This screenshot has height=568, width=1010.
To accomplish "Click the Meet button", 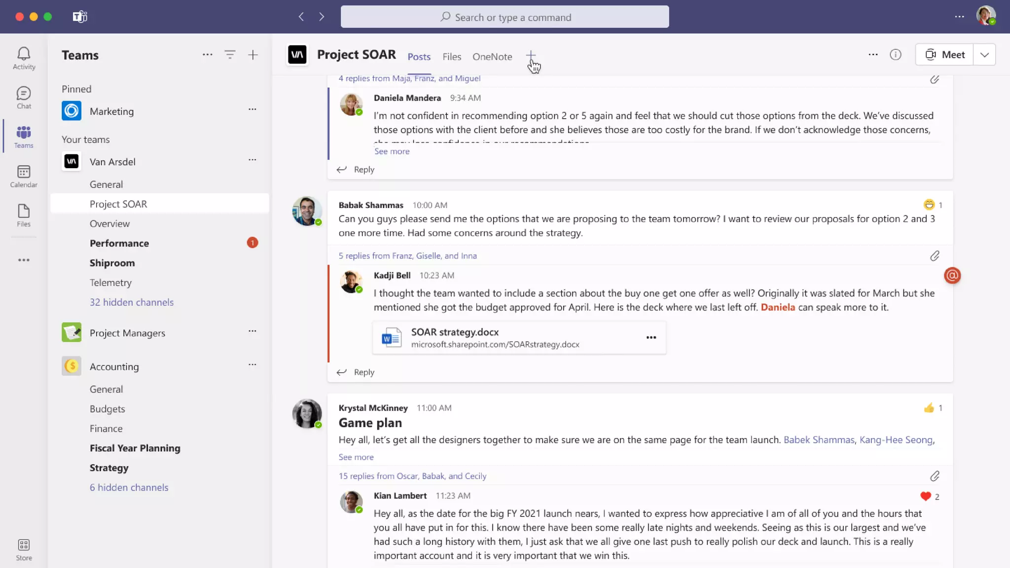I will 944,55.
